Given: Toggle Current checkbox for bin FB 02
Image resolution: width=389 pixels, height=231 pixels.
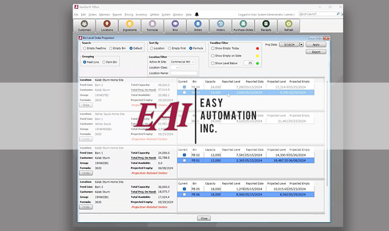Looking at the screenshot, I should [x=184, y=155].
